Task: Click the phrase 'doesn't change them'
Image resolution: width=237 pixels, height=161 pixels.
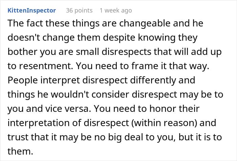Action: tap(54, 37)
